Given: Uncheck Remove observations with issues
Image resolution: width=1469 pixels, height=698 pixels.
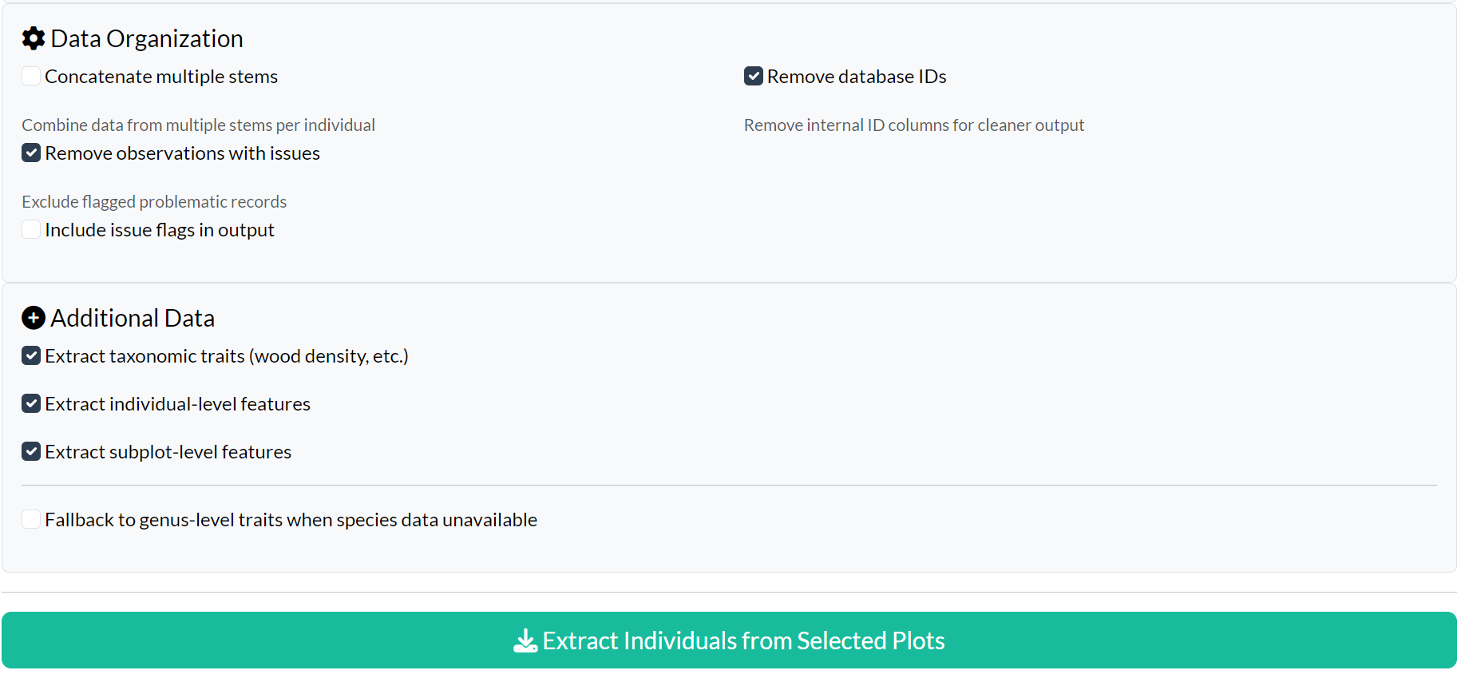Looking at the screenshot, I should [x=30, y=153].
